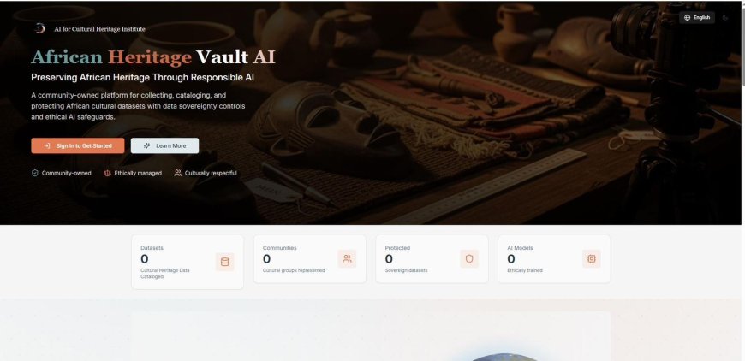Click the Learn More button

coord(165,145)
